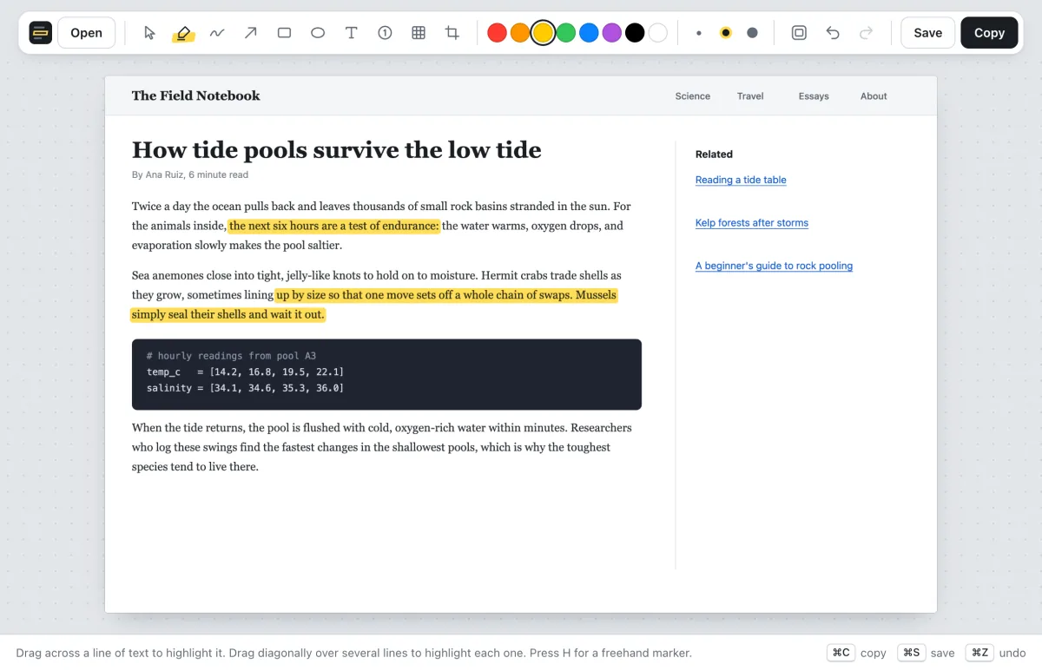Select the ellipse tool

click(318, 33)
